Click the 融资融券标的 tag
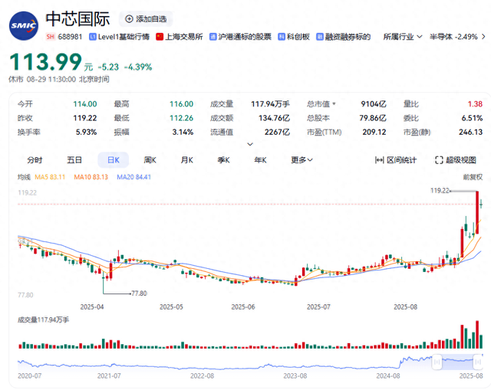491x390 pixels. pyautogui.click(x=344, y=37)
